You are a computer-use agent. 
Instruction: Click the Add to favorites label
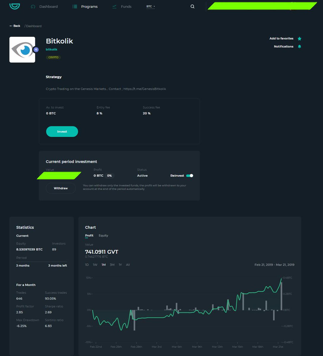pos(282,39)
